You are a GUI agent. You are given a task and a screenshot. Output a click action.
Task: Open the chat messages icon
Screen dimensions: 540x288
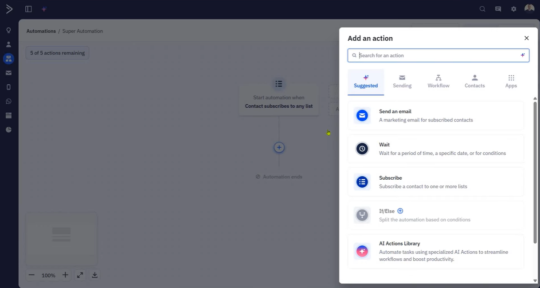498,9
